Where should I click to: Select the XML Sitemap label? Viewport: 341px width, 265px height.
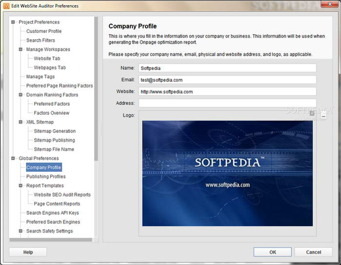[x=40, y=122]
